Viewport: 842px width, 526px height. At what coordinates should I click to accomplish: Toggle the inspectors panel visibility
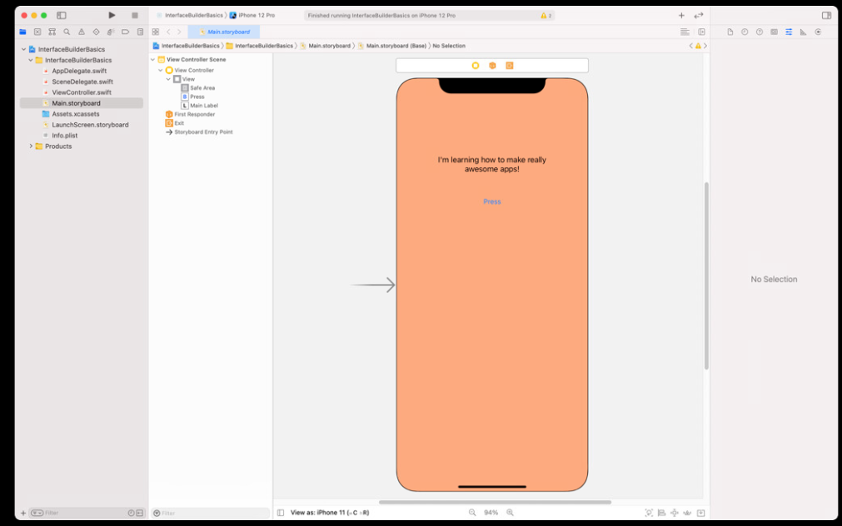click(826, 16)
